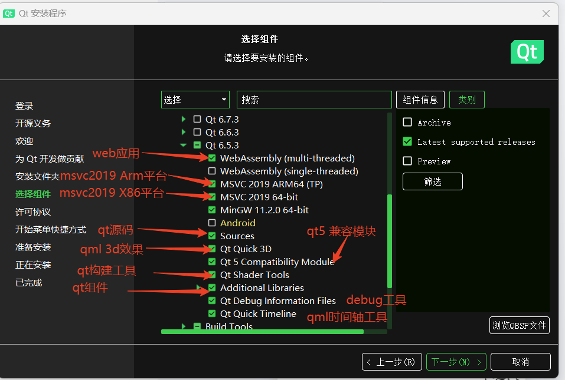Check WebAssembly (single-threaded)
The width and height of the screenshot is (565, 380).
[x=212, y=171]
